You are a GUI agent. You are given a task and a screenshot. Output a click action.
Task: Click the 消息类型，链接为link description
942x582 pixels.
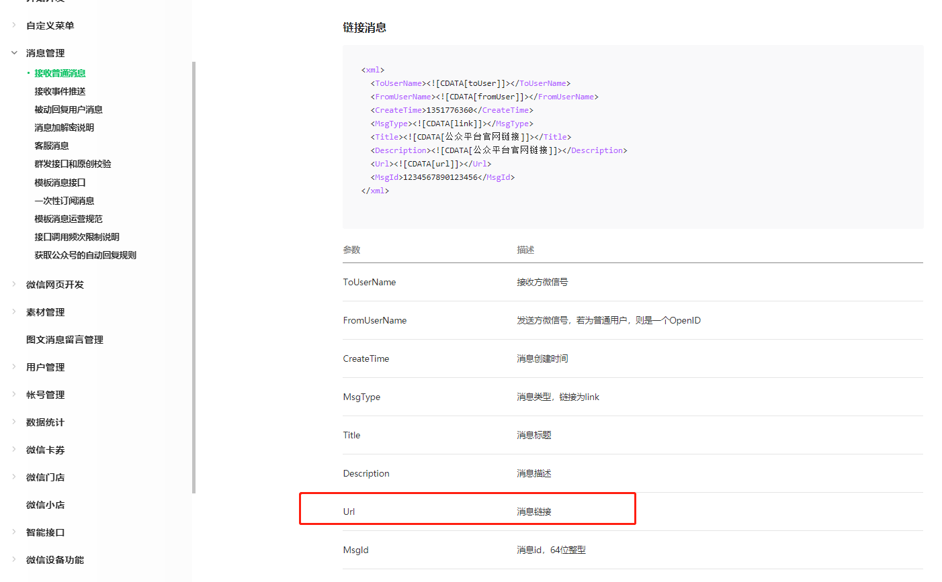tap(558, 397)
